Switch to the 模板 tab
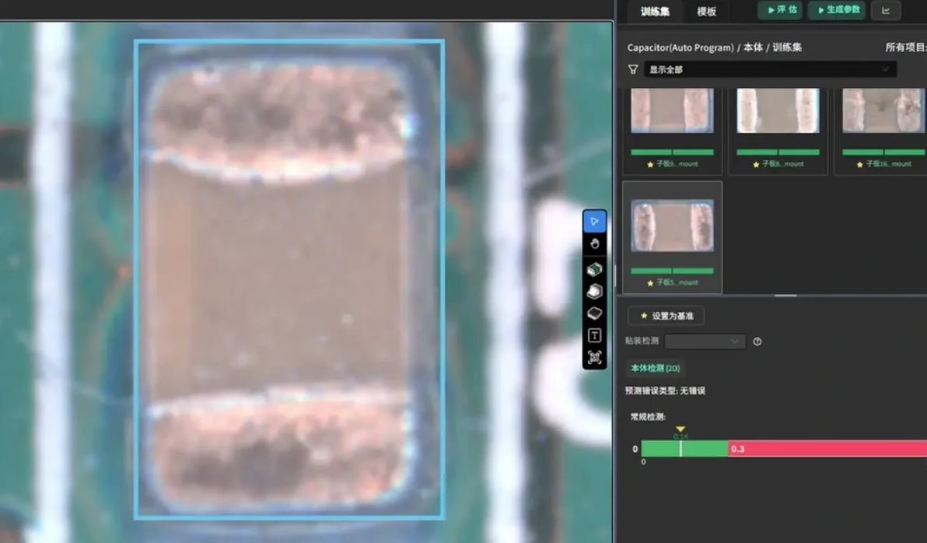The height and width of the screenshot is (543, 927). (706, 11)
